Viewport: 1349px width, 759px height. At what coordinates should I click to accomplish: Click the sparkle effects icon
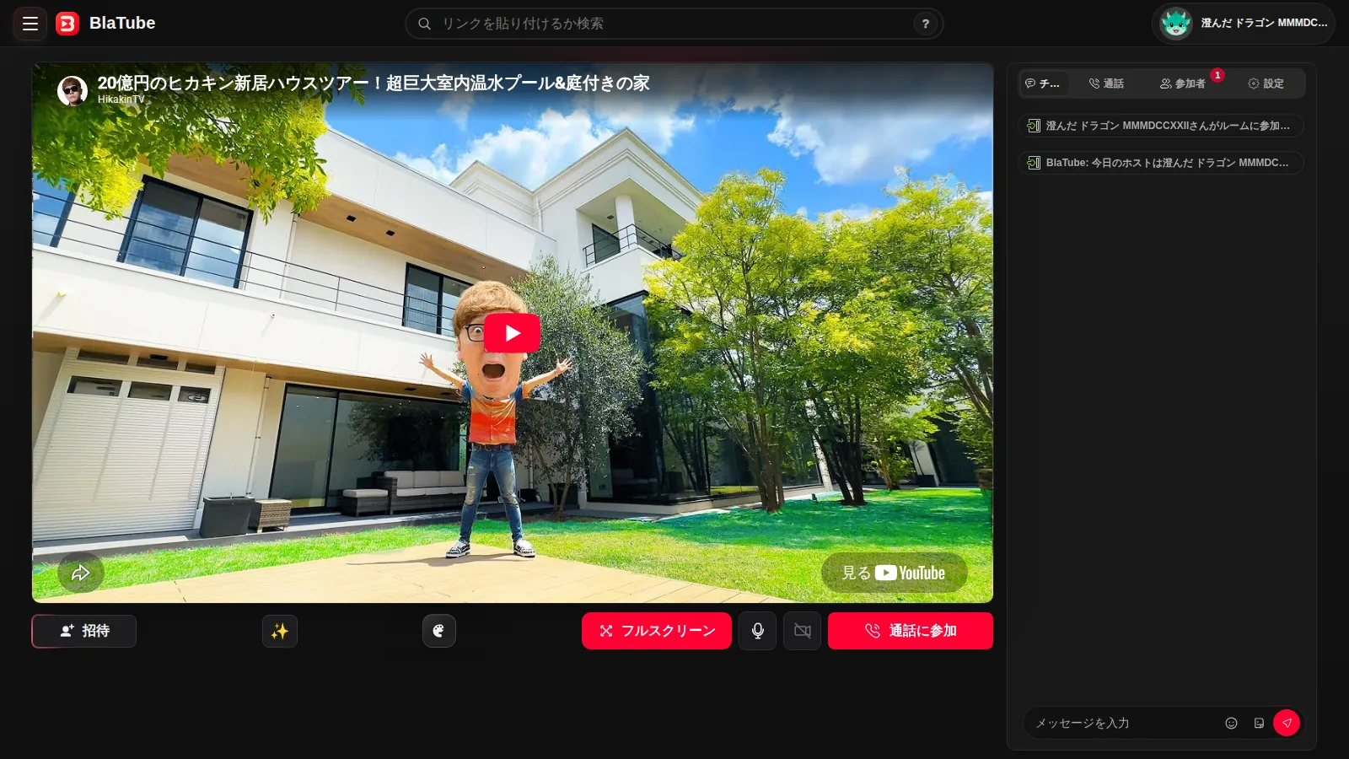coord(280,631)
